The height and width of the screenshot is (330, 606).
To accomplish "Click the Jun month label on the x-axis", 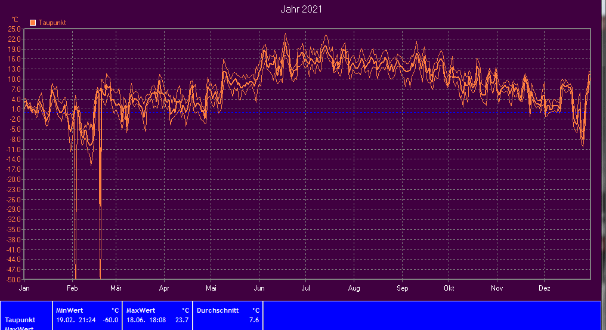I will click(258, 288).
